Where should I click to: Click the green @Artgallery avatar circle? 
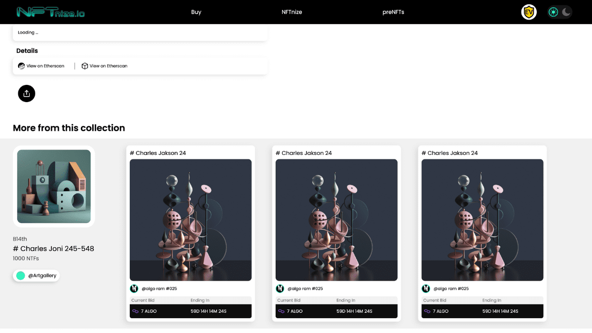(21, 276)
